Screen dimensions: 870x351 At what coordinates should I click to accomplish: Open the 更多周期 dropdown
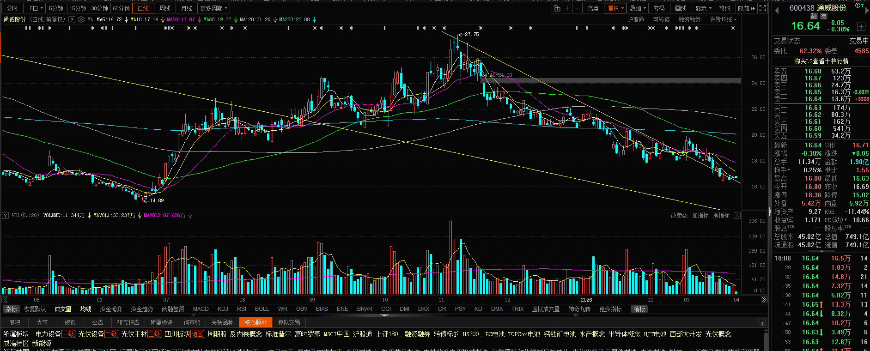click(213, 8)
